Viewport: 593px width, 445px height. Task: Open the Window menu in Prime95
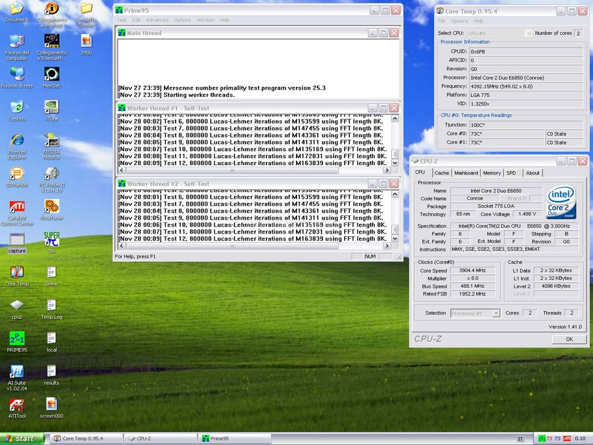point(206,20)
